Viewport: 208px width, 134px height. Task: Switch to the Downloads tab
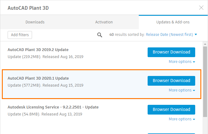pos(35,22)
